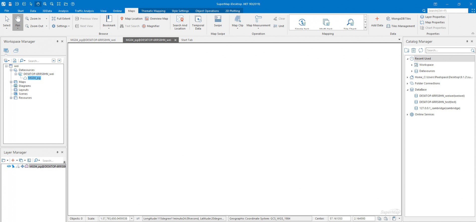Click the ribbon search box
This screenshot has height=222, width=476.
coord(447,11)
